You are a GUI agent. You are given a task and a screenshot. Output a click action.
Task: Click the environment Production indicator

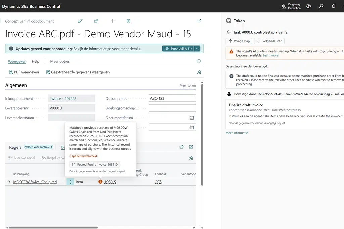291,6
